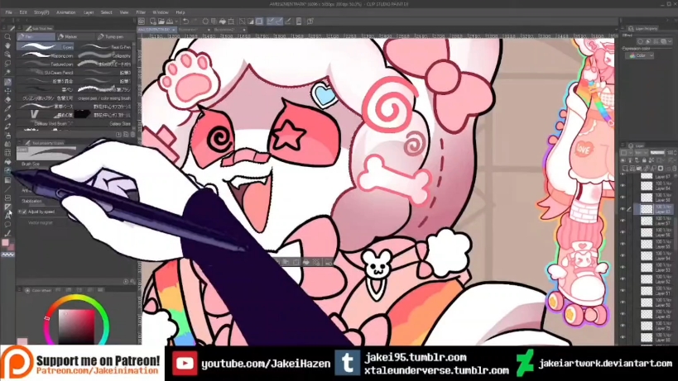Open the Effect dropdown arrow in Layer Property
678x381 pixels.
tap(670, 41)
